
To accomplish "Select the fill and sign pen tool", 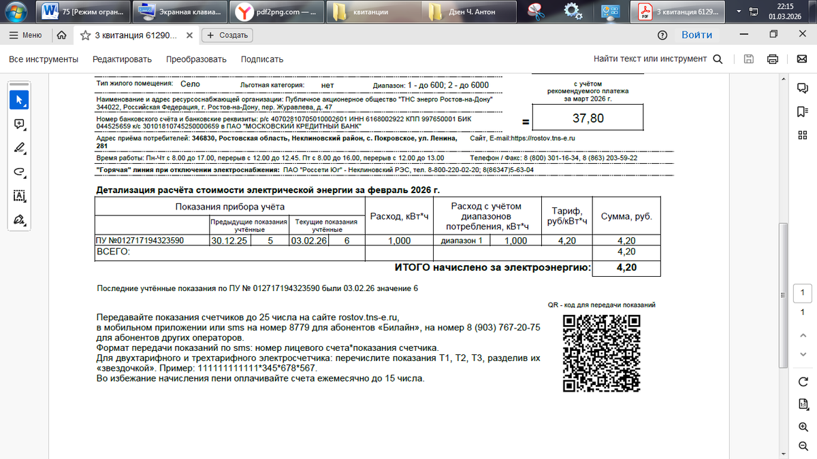I will point(19,220).
